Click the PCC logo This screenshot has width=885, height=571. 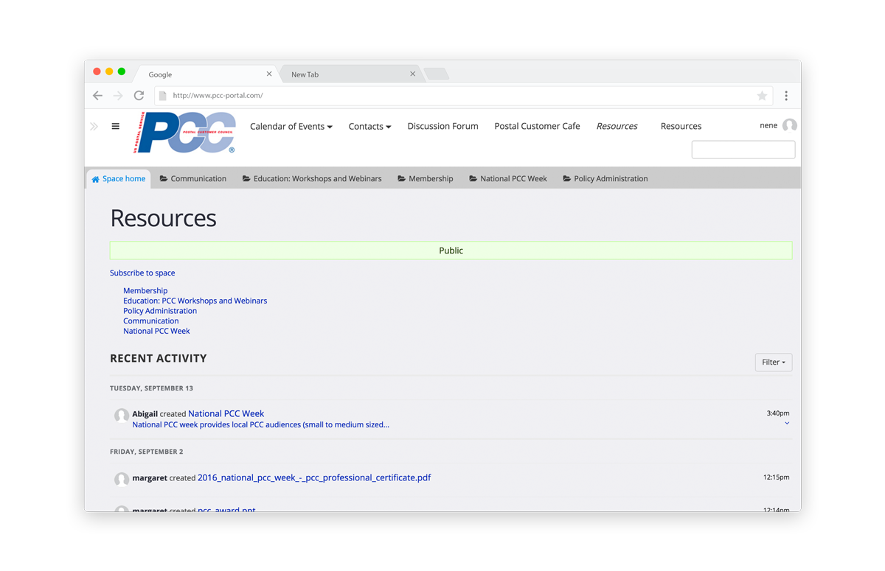point(184,133)
